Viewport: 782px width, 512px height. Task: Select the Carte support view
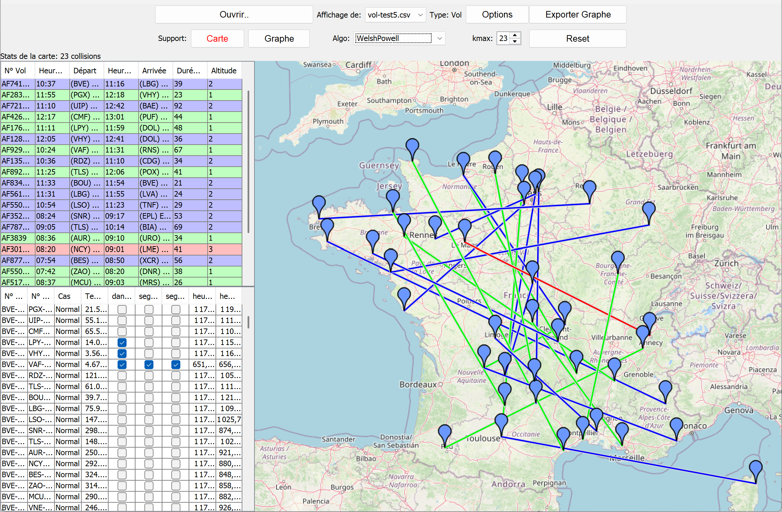coord(217,38)
